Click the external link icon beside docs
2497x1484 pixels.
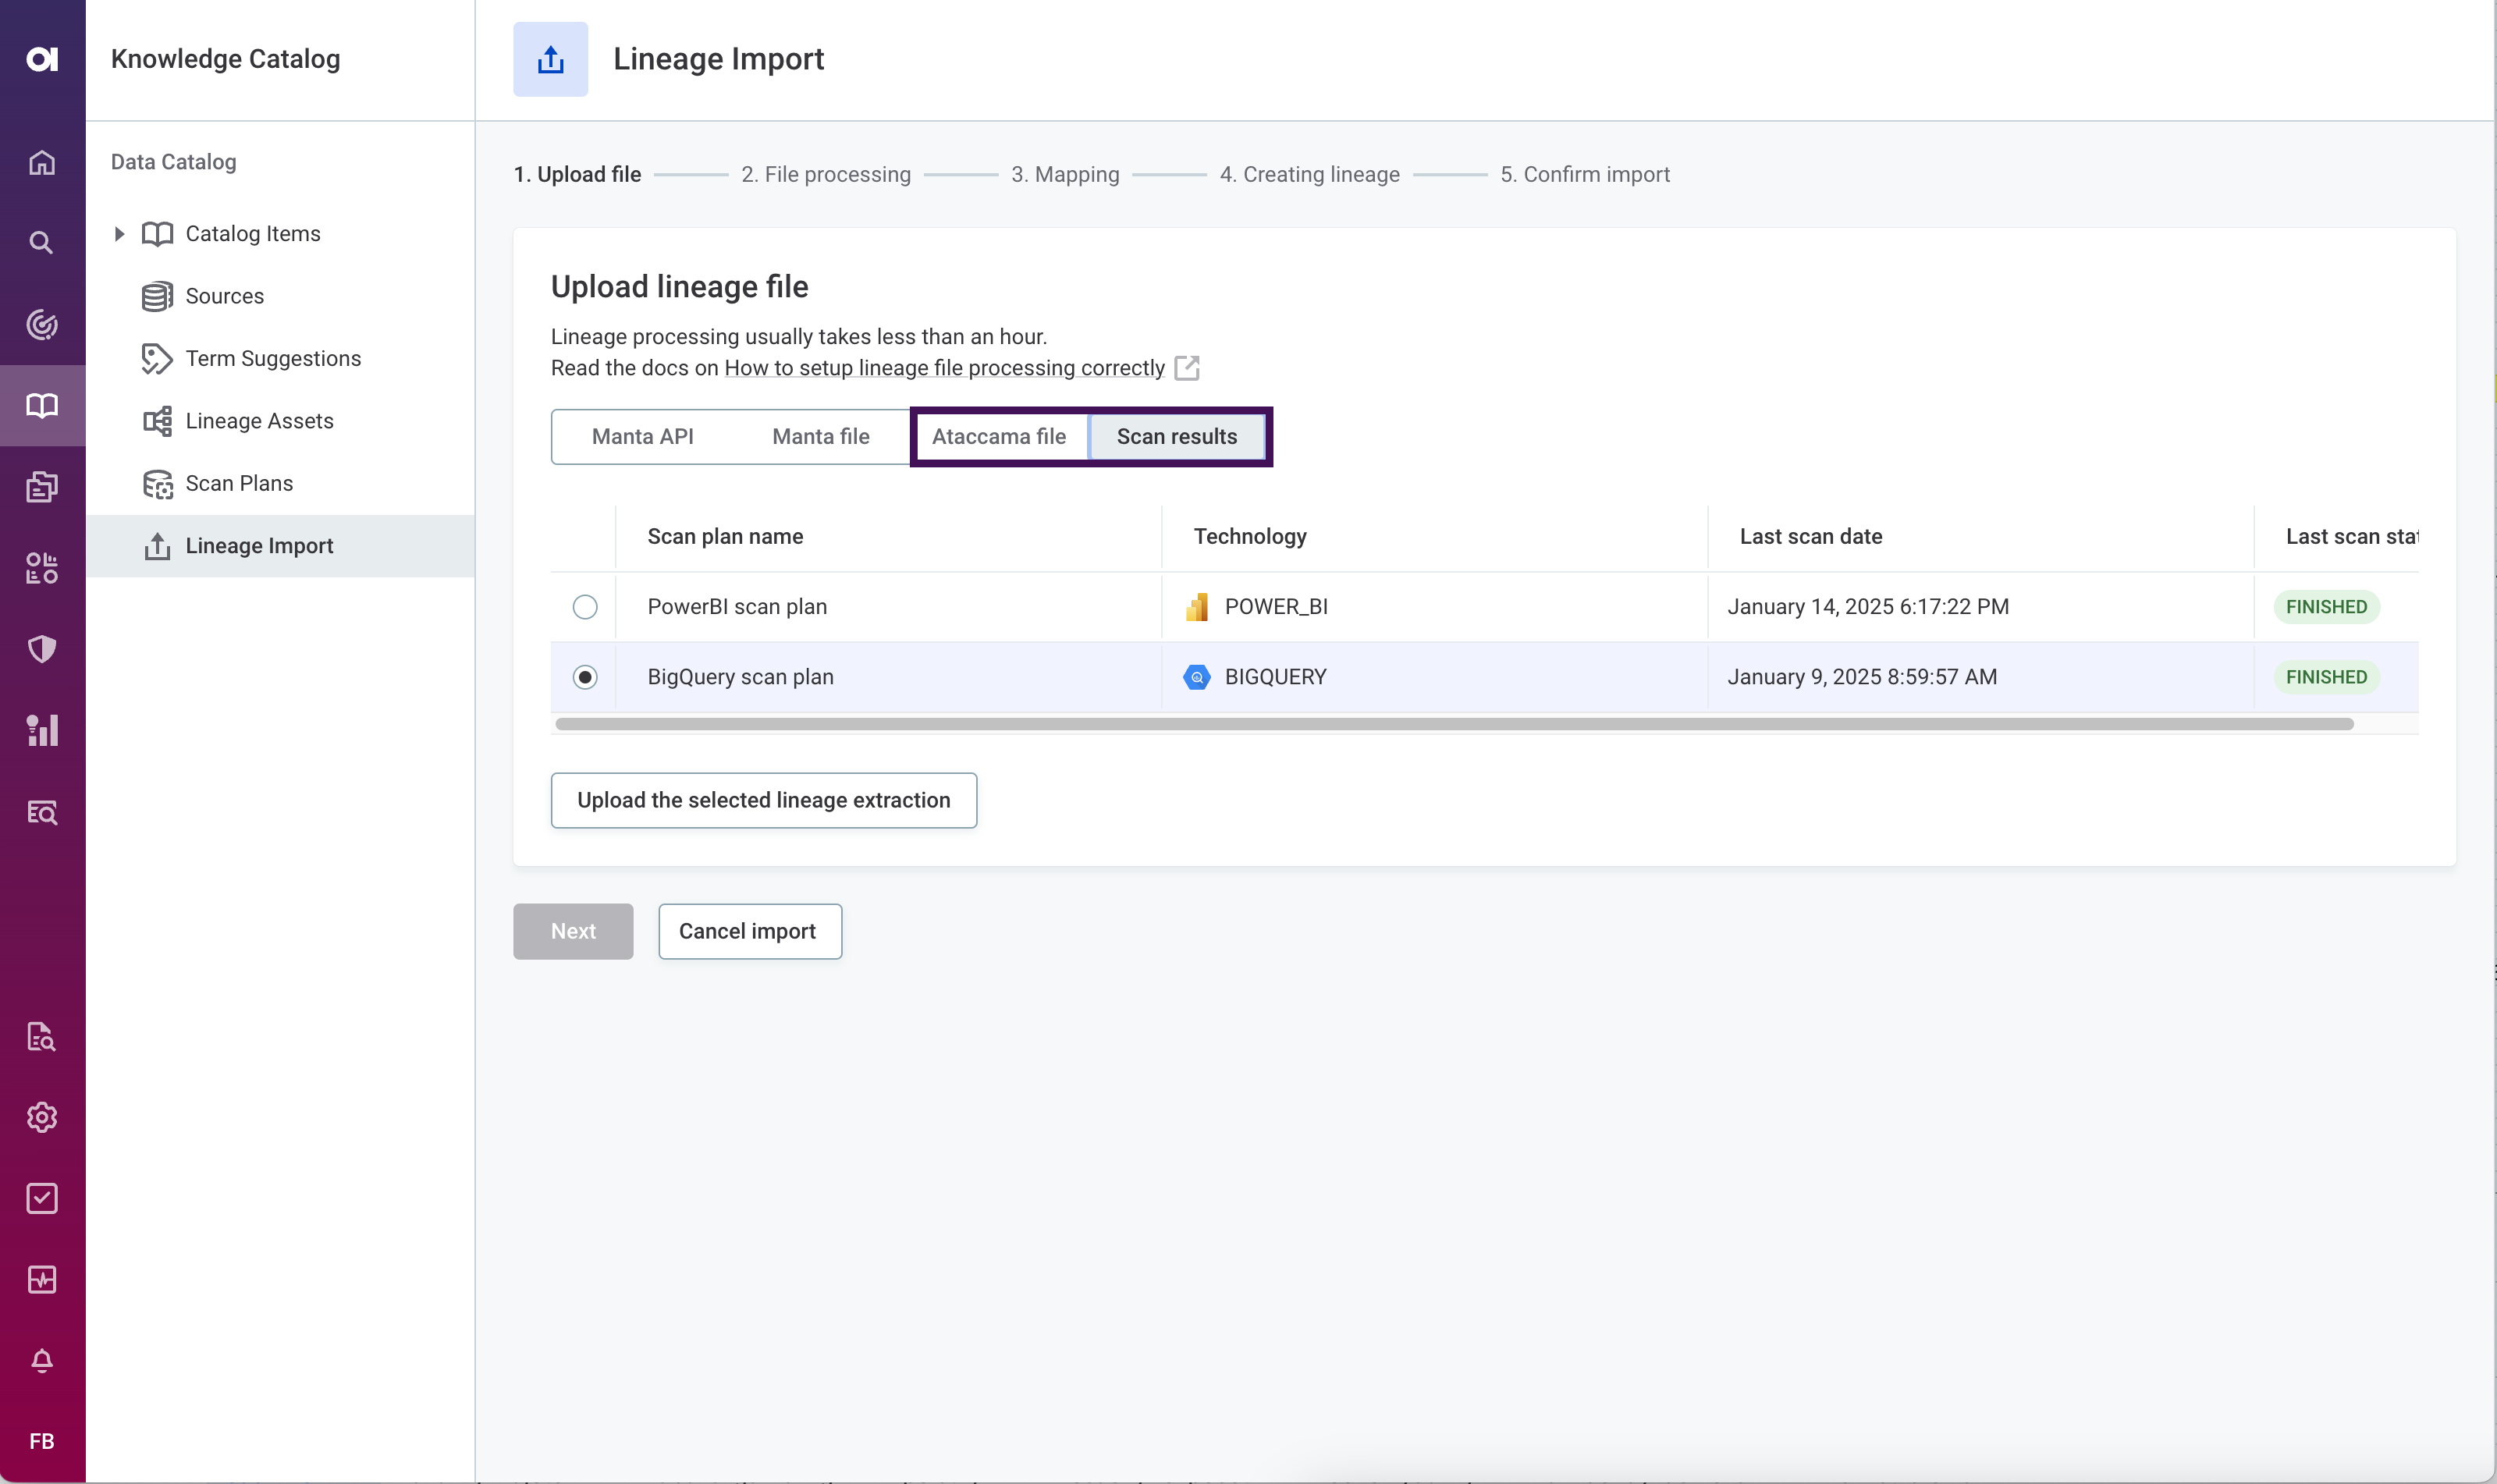click(x=1186, y=368)
